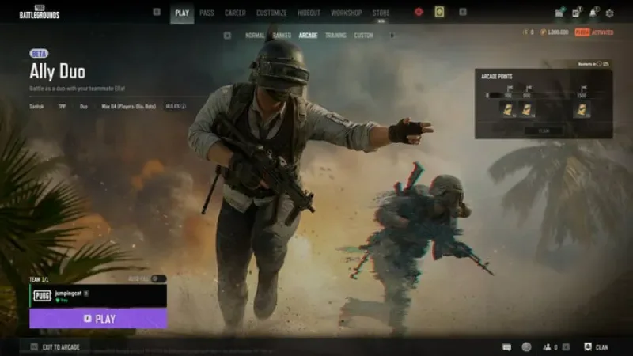The width and height of the screenshot is (633, 356).
Task: Open the CAREER main tab
Action: coord(235,13)
